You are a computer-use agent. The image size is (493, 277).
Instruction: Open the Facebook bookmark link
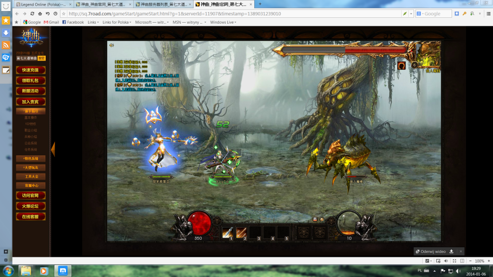[73, 22]
